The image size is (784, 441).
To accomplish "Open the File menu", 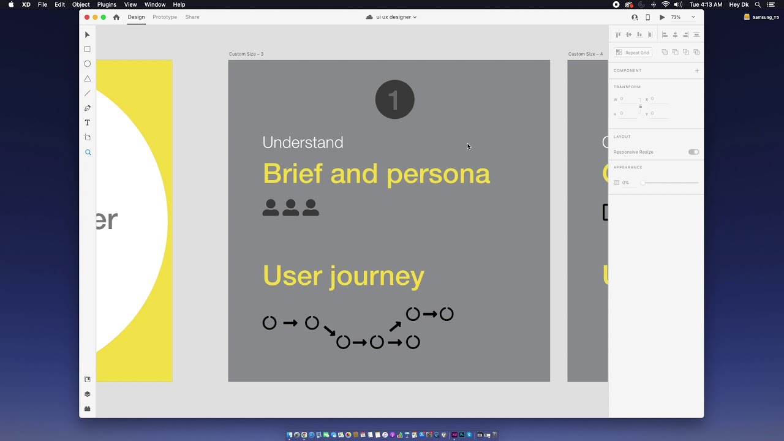I will point(42,4).
